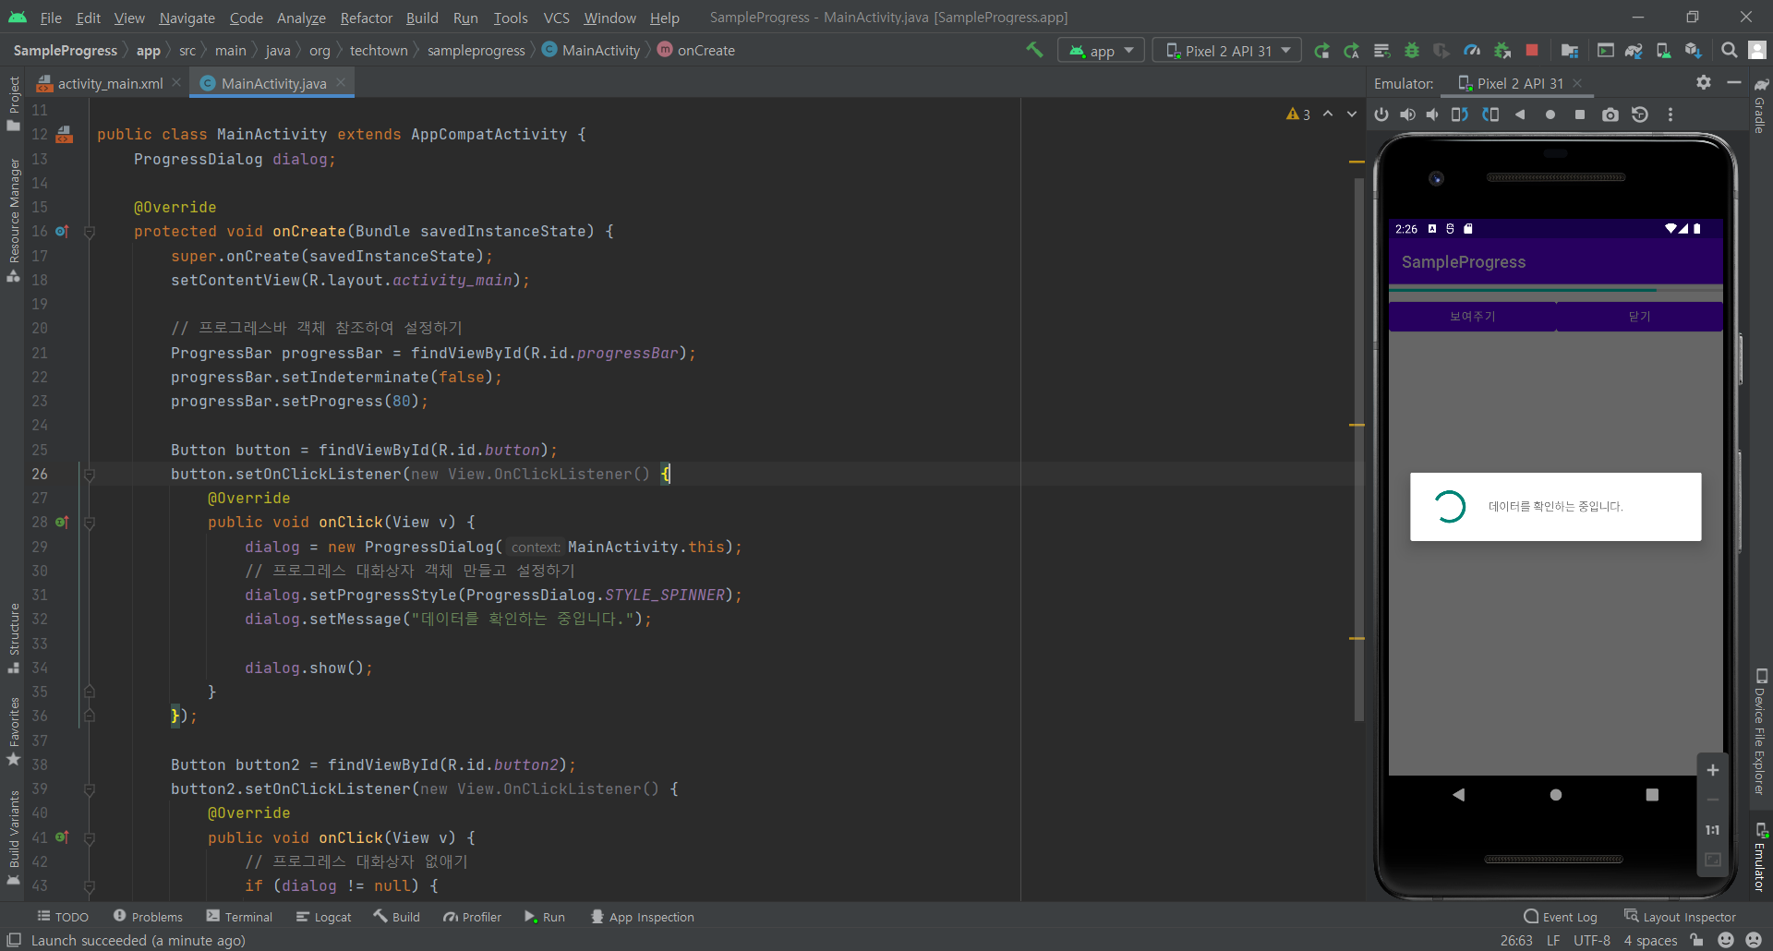Collapse the fold marker at line 39
The image size is (1773, 951).
point(90,789)
